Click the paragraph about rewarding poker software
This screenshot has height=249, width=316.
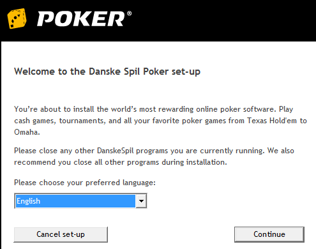tap(160, 121)
